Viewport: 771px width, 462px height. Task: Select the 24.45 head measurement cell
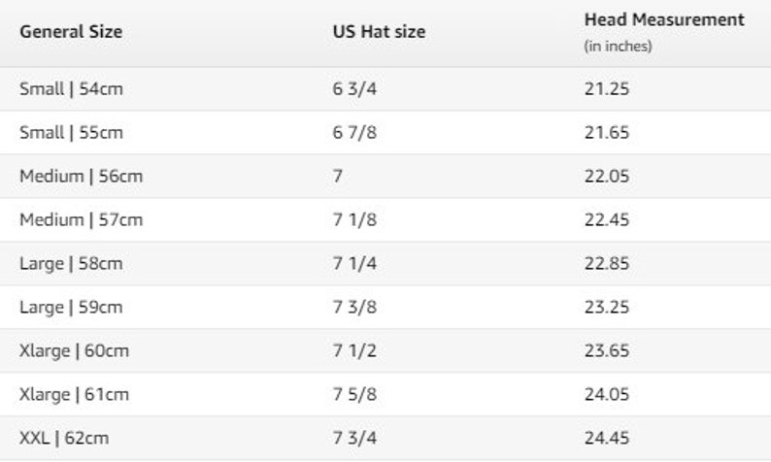coord(607,439)
